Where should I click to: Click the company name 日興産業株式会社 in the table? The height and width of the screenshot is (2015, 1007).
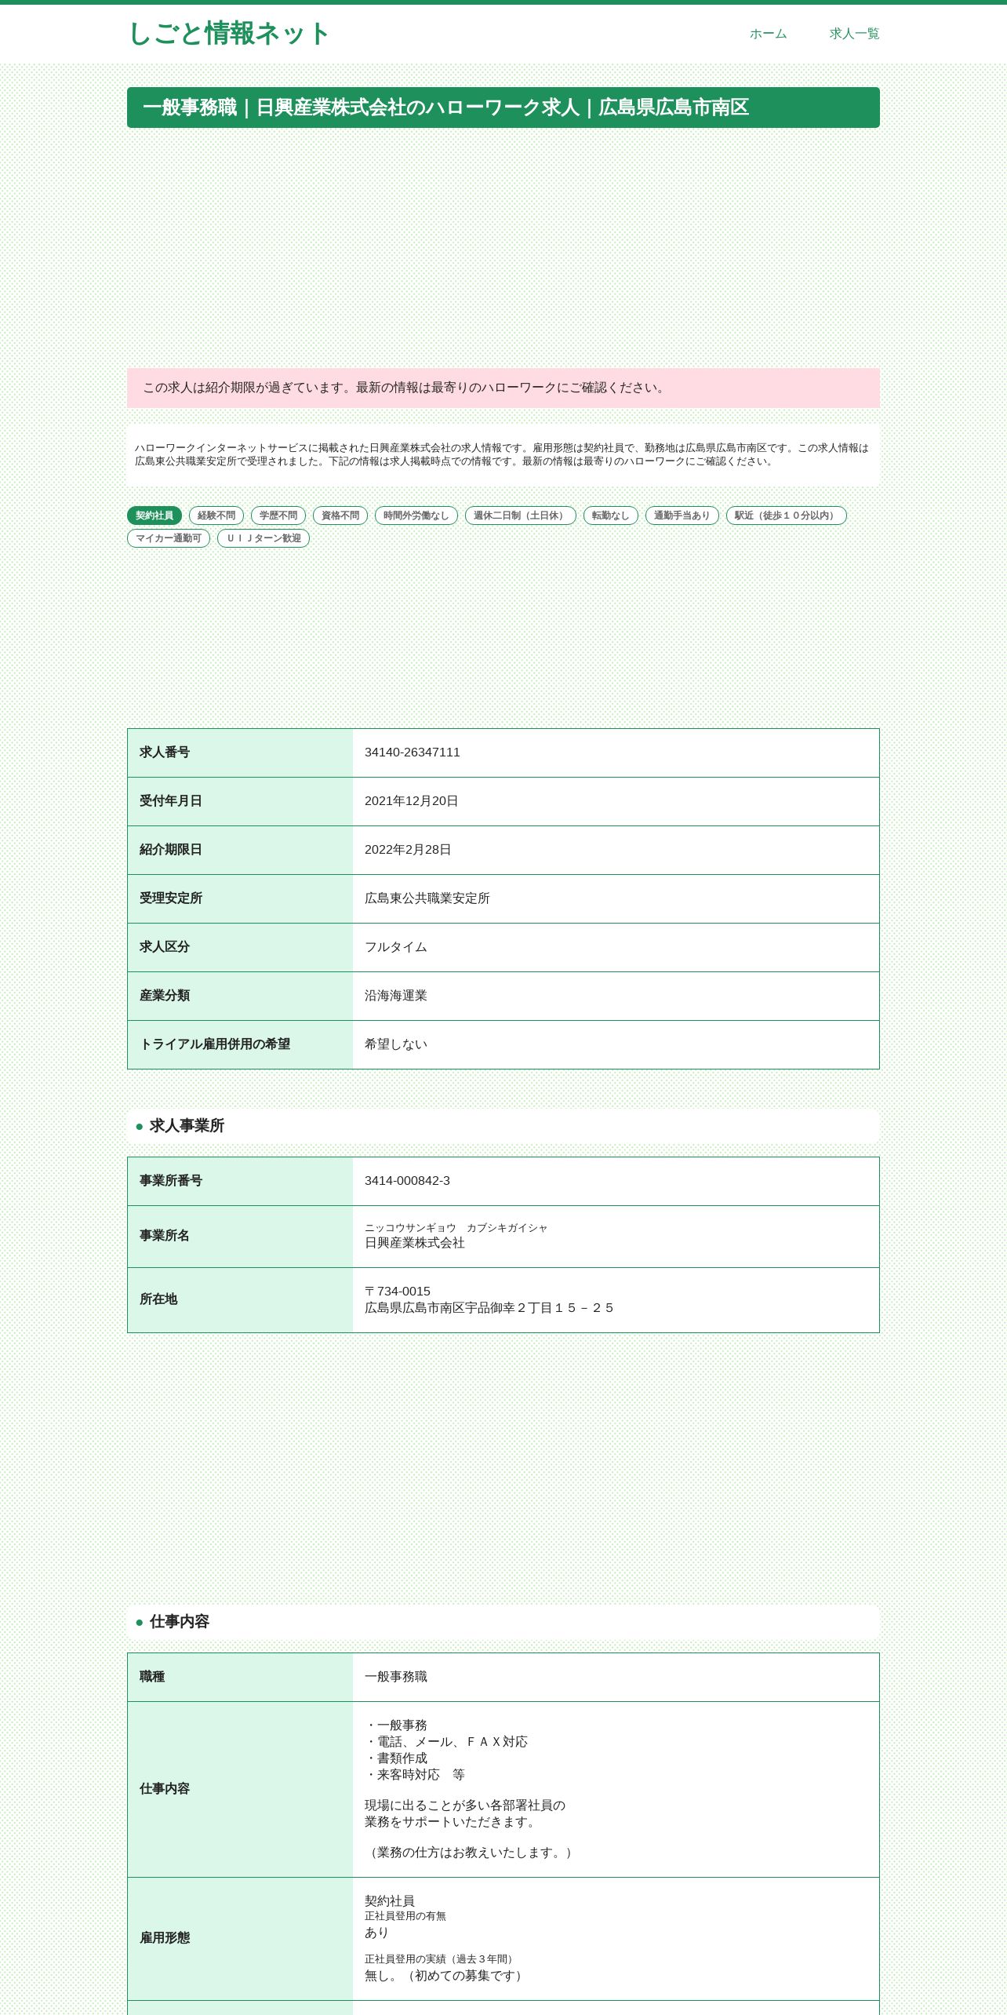tap(415, 1243)
